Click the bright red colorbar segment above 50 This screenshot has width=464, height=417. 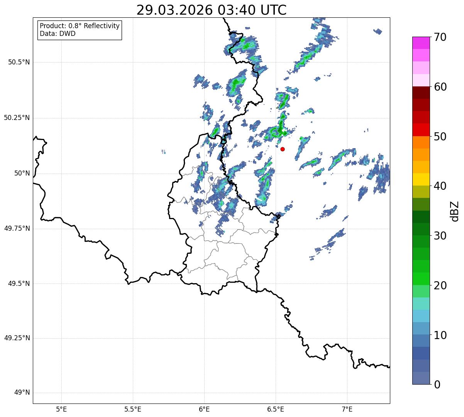(421, 130)
